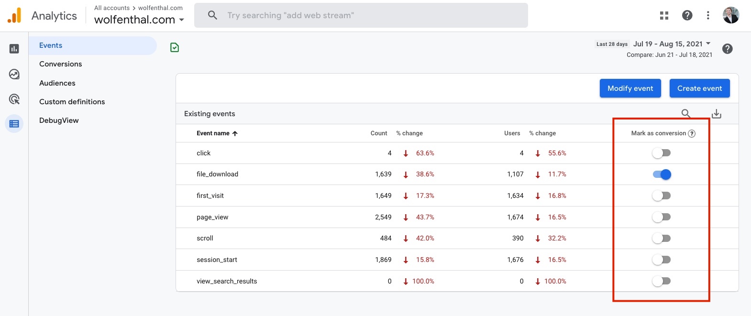
Task: Click the Create event button
Action: (699, 88)
